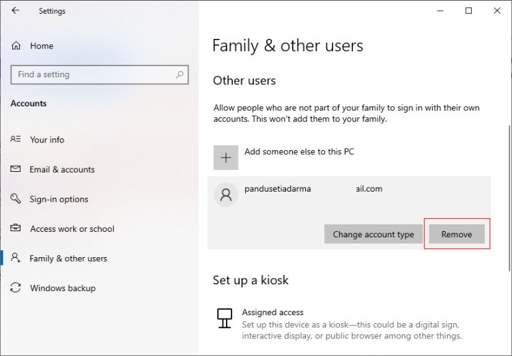Click the Access work or school briefcase icon
The width and height of the screenshot is (512, 356).
coord(16,229)
